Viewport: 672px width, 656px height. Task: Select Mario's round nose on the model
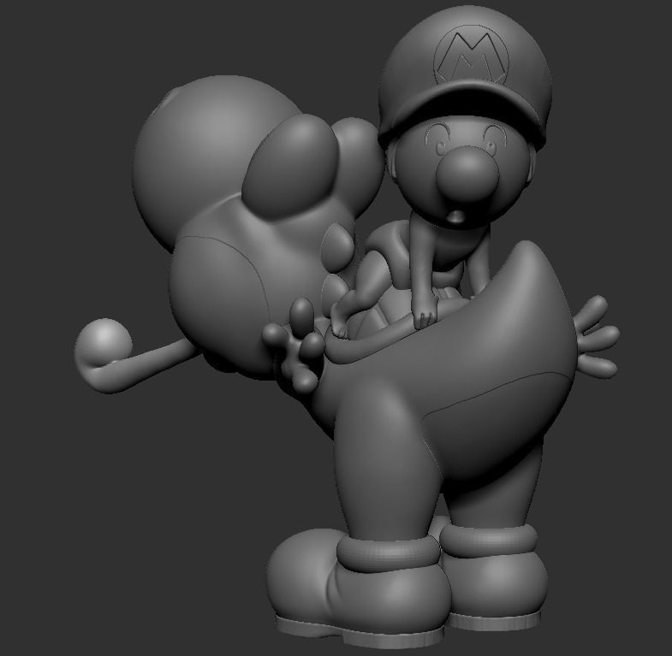tap(467, 174)
